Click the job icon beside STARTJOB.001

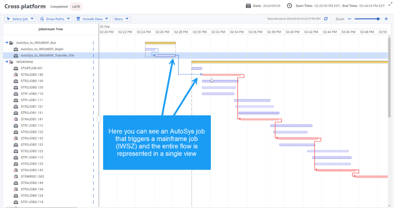(16, 68)
